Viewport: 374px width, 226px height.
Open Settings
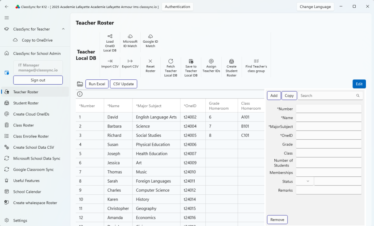click(35, 221)
